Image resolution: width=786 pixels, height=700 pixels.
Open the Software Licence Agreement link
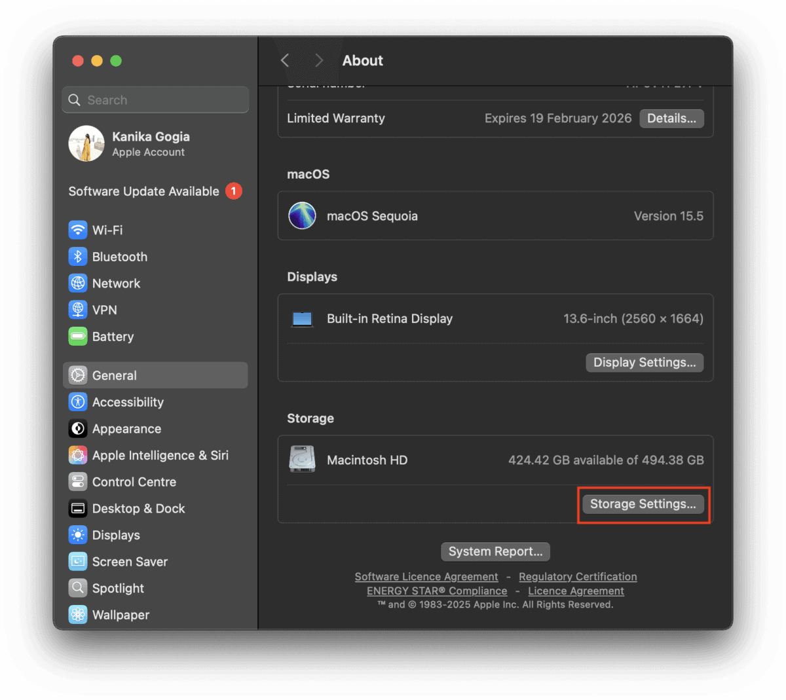tap(426, 577)
